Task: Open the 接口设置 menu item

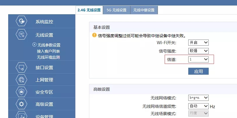Action: click(x=42, y=68)
